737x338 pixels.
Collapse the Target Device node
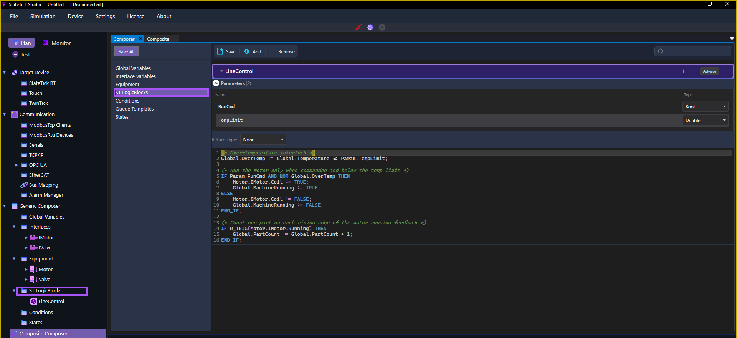[x=5, y=72]
